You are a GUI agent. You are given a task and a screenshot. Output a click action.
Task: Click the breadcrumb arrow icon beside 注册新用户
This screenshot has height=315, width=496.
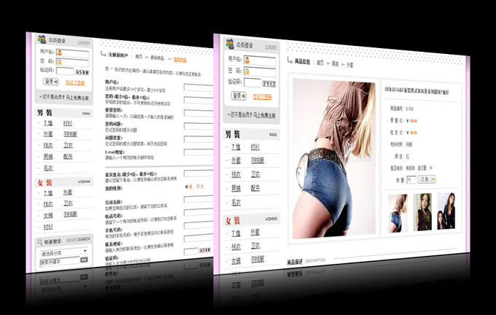[x=103, y=55]
